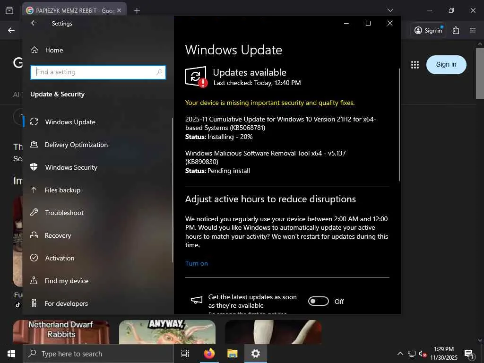Close the PAPIEZYK MEMZ REBBIT browser tab

coord(119,10)
